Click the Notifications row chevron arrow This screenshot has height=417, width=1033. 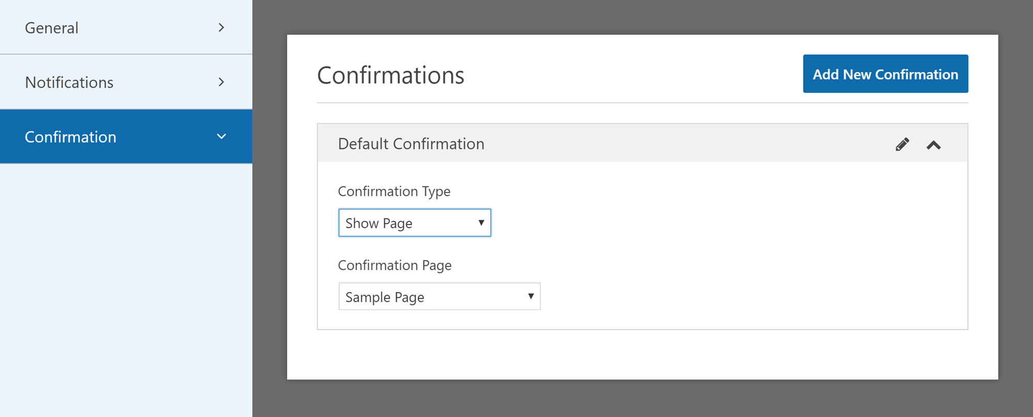(222, 82)
